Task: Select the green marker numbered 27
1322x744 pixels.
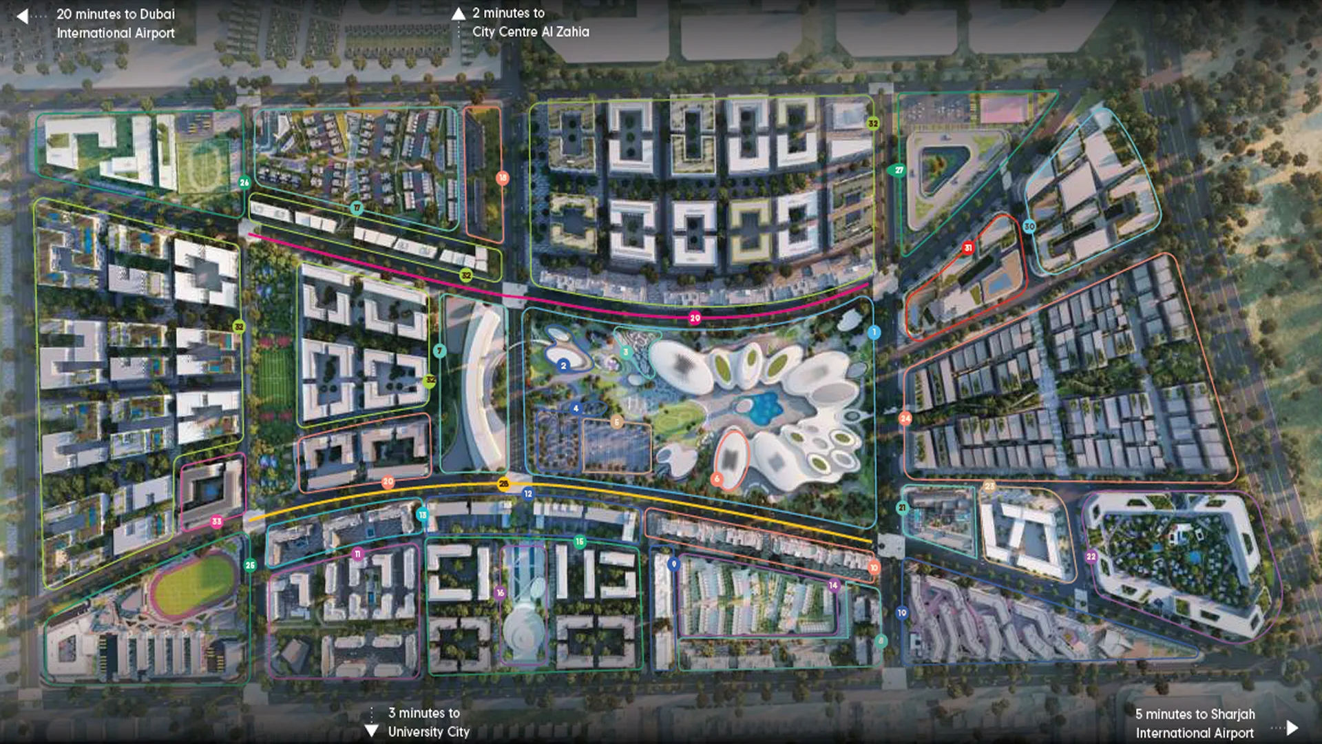Action: [898, 170]
